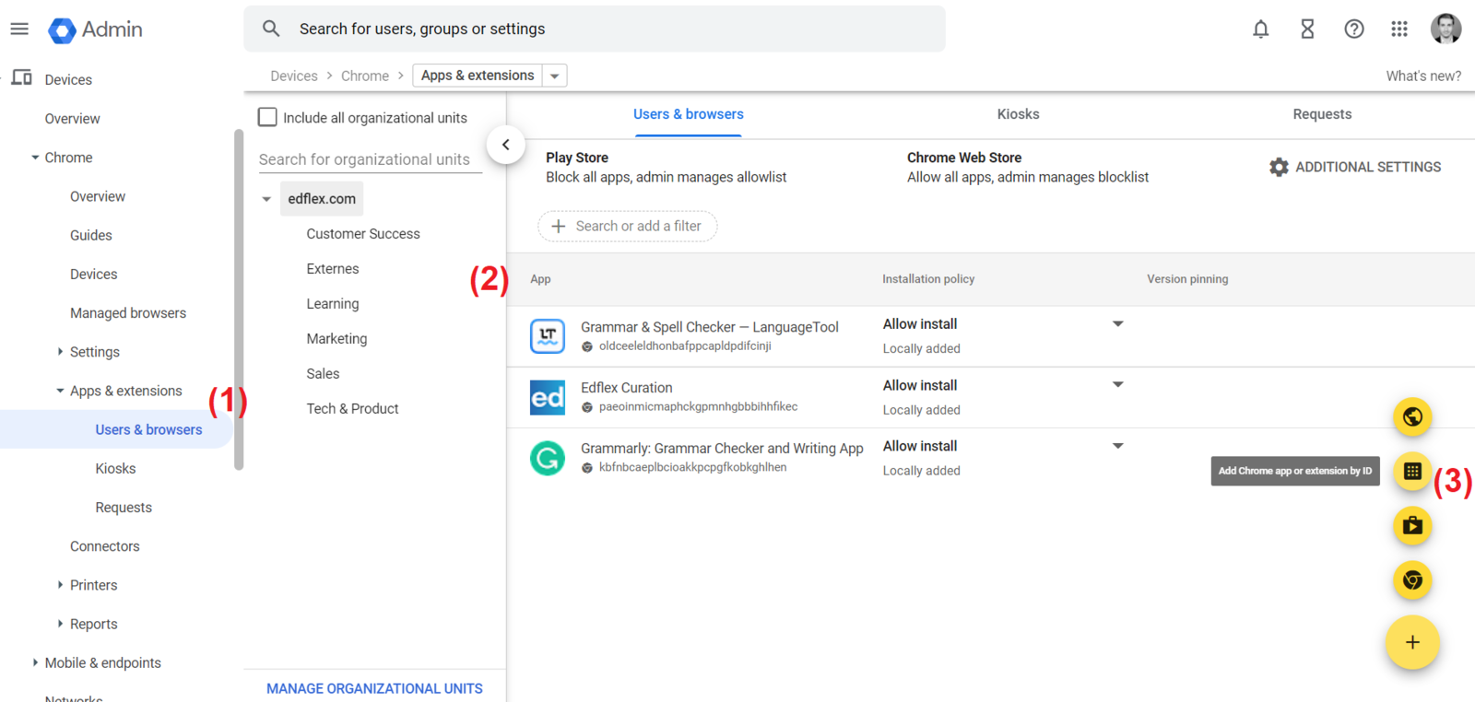Expand the Reports sidebar item
Viewport: 1475px width, 702px height.
(x=60, y=624)
